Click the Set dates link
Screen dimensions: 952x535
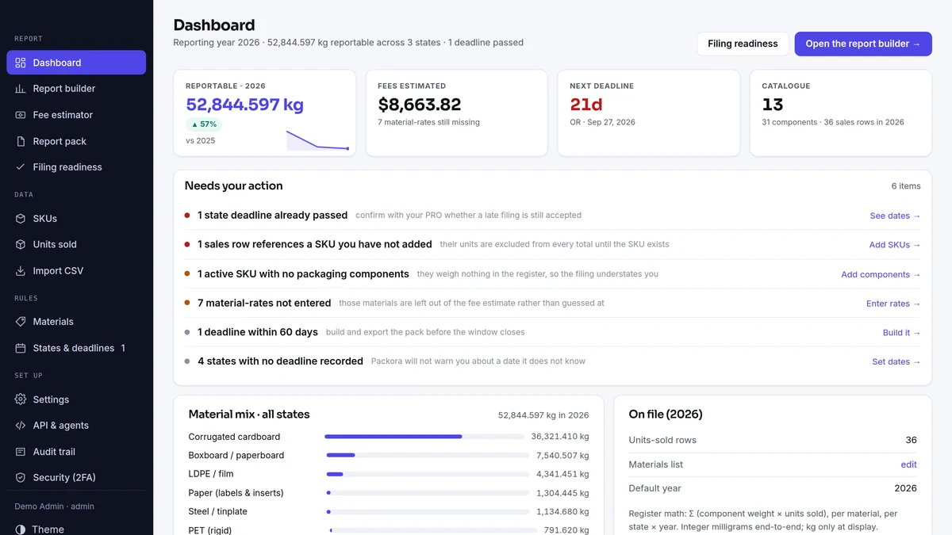click(x=896, y=361)
